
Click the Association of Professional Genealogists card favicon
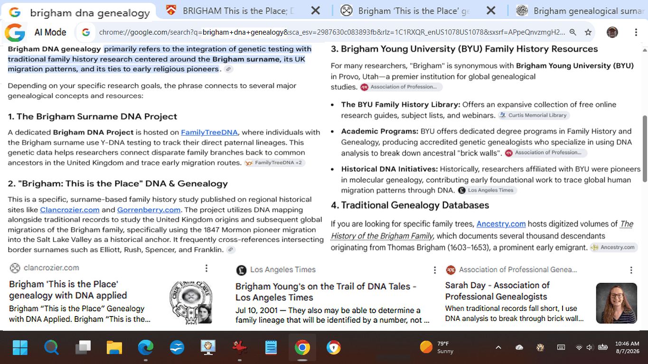coord(451,270)
